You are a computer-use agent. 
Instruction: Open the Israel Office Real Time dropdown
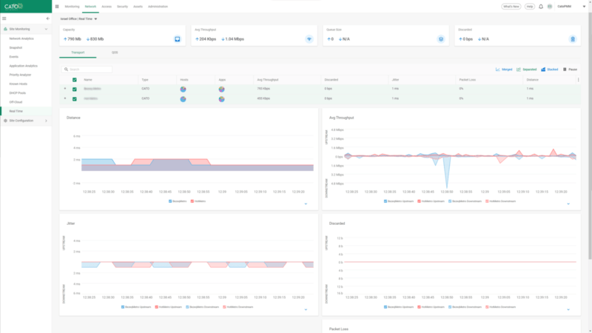(95, 18)
